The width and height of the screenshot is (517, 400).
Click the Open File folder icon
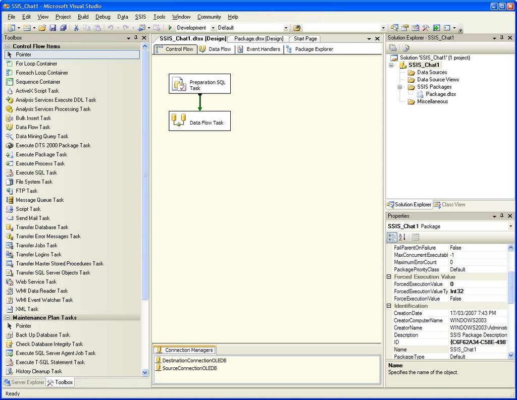(x=42, y=28)
